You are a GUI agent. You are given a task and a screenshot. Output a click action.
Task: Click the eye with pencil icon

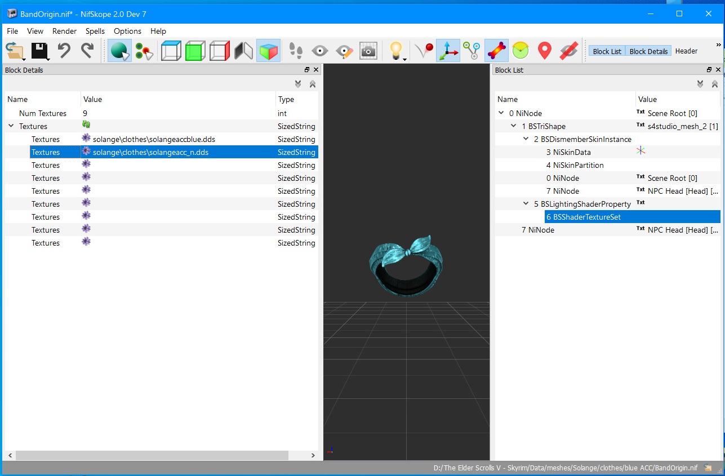pos(344,51)
